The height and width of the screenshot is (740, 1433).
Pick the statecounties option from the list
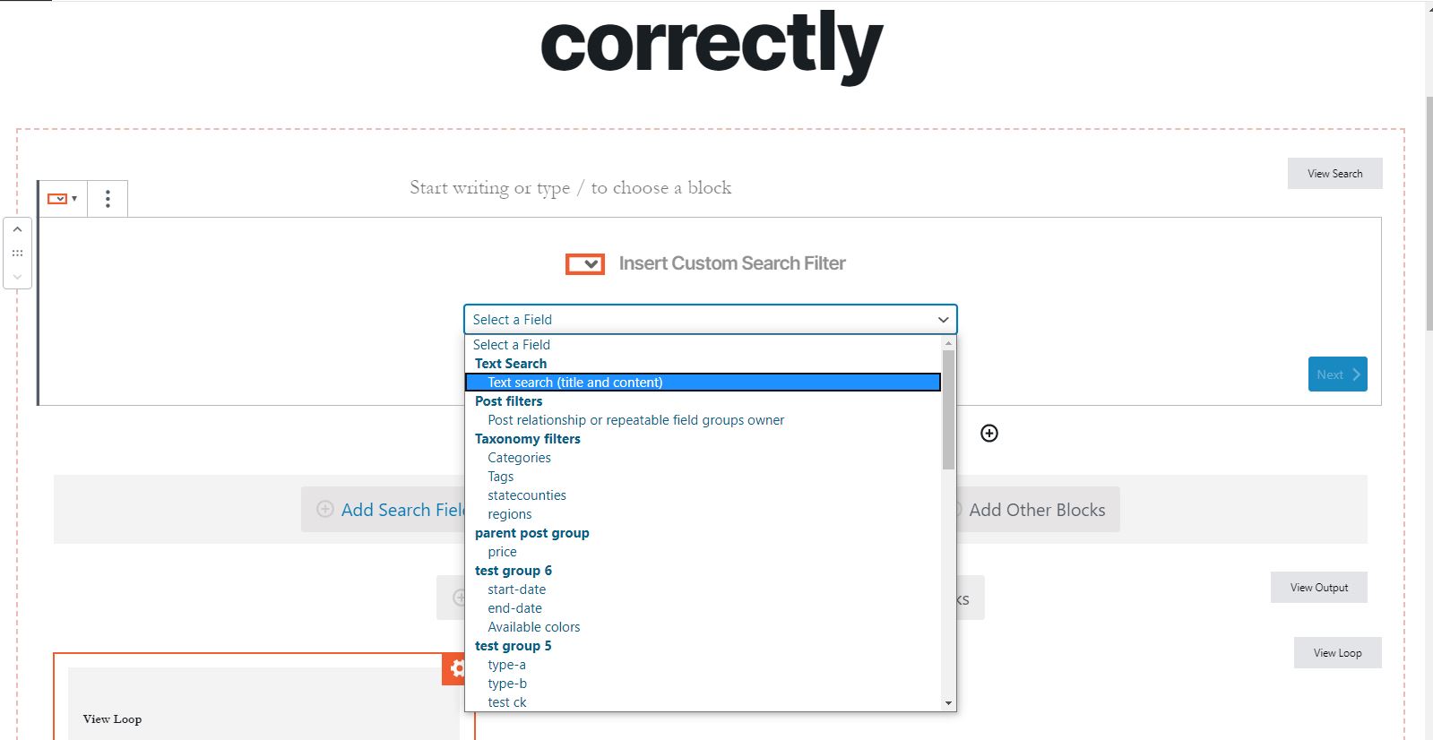click(527, 495)
